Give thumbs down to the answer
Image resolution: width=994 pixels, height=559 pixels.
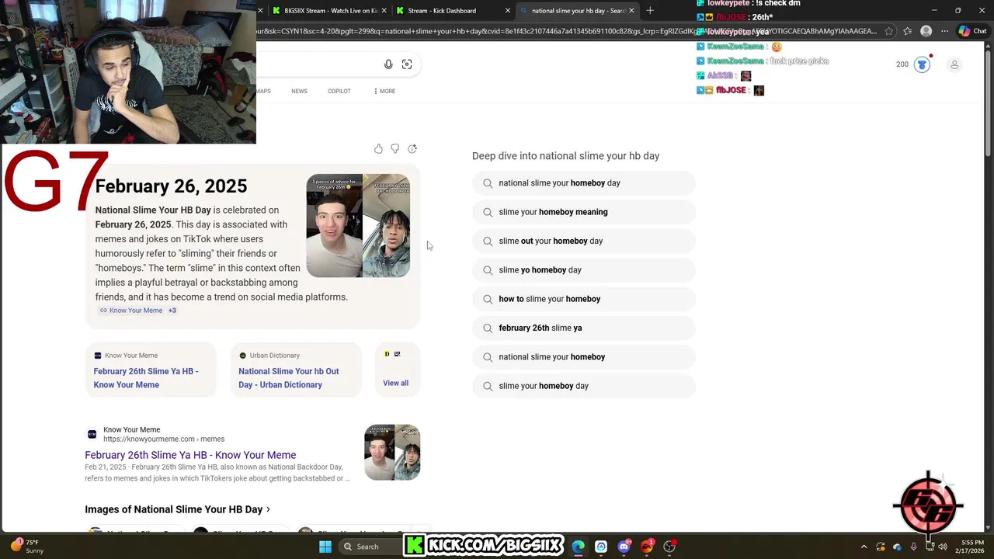(395, 148)
